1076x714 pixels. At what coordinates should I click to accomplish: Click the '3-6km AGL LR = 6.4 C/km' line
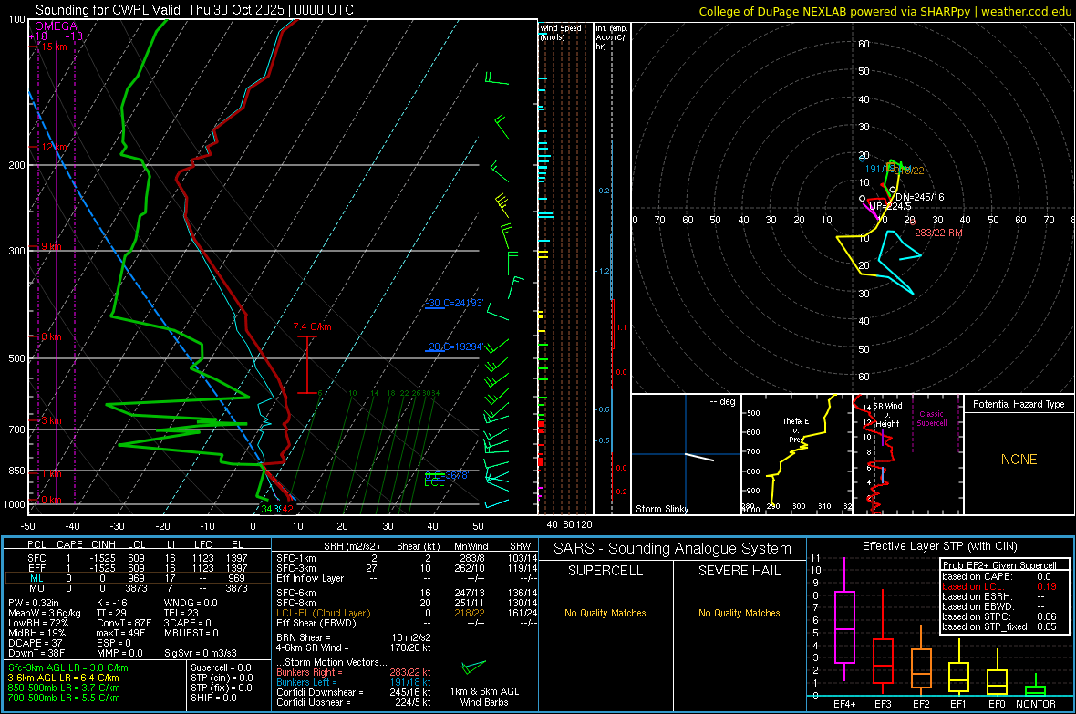coord(63,678)
